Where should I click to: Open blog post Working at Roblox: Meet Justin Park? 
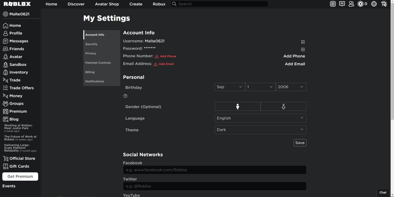click(18, 128)
